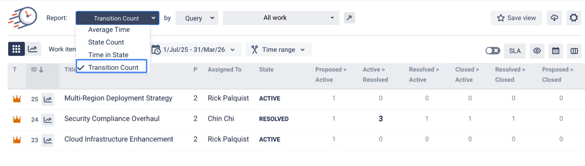Switch to the chart view icon
Image resolution: width=585 pixels, height=166 pixels.
pyautogui.click(x=33, y=49)
